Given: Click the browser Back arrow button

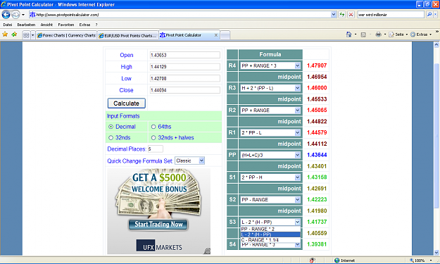Looking at the screenshot, I should 6,14.
